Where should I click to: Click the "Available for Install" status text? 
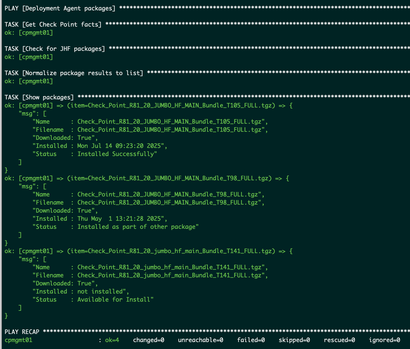pyautogui.click(x=114, y=300)
